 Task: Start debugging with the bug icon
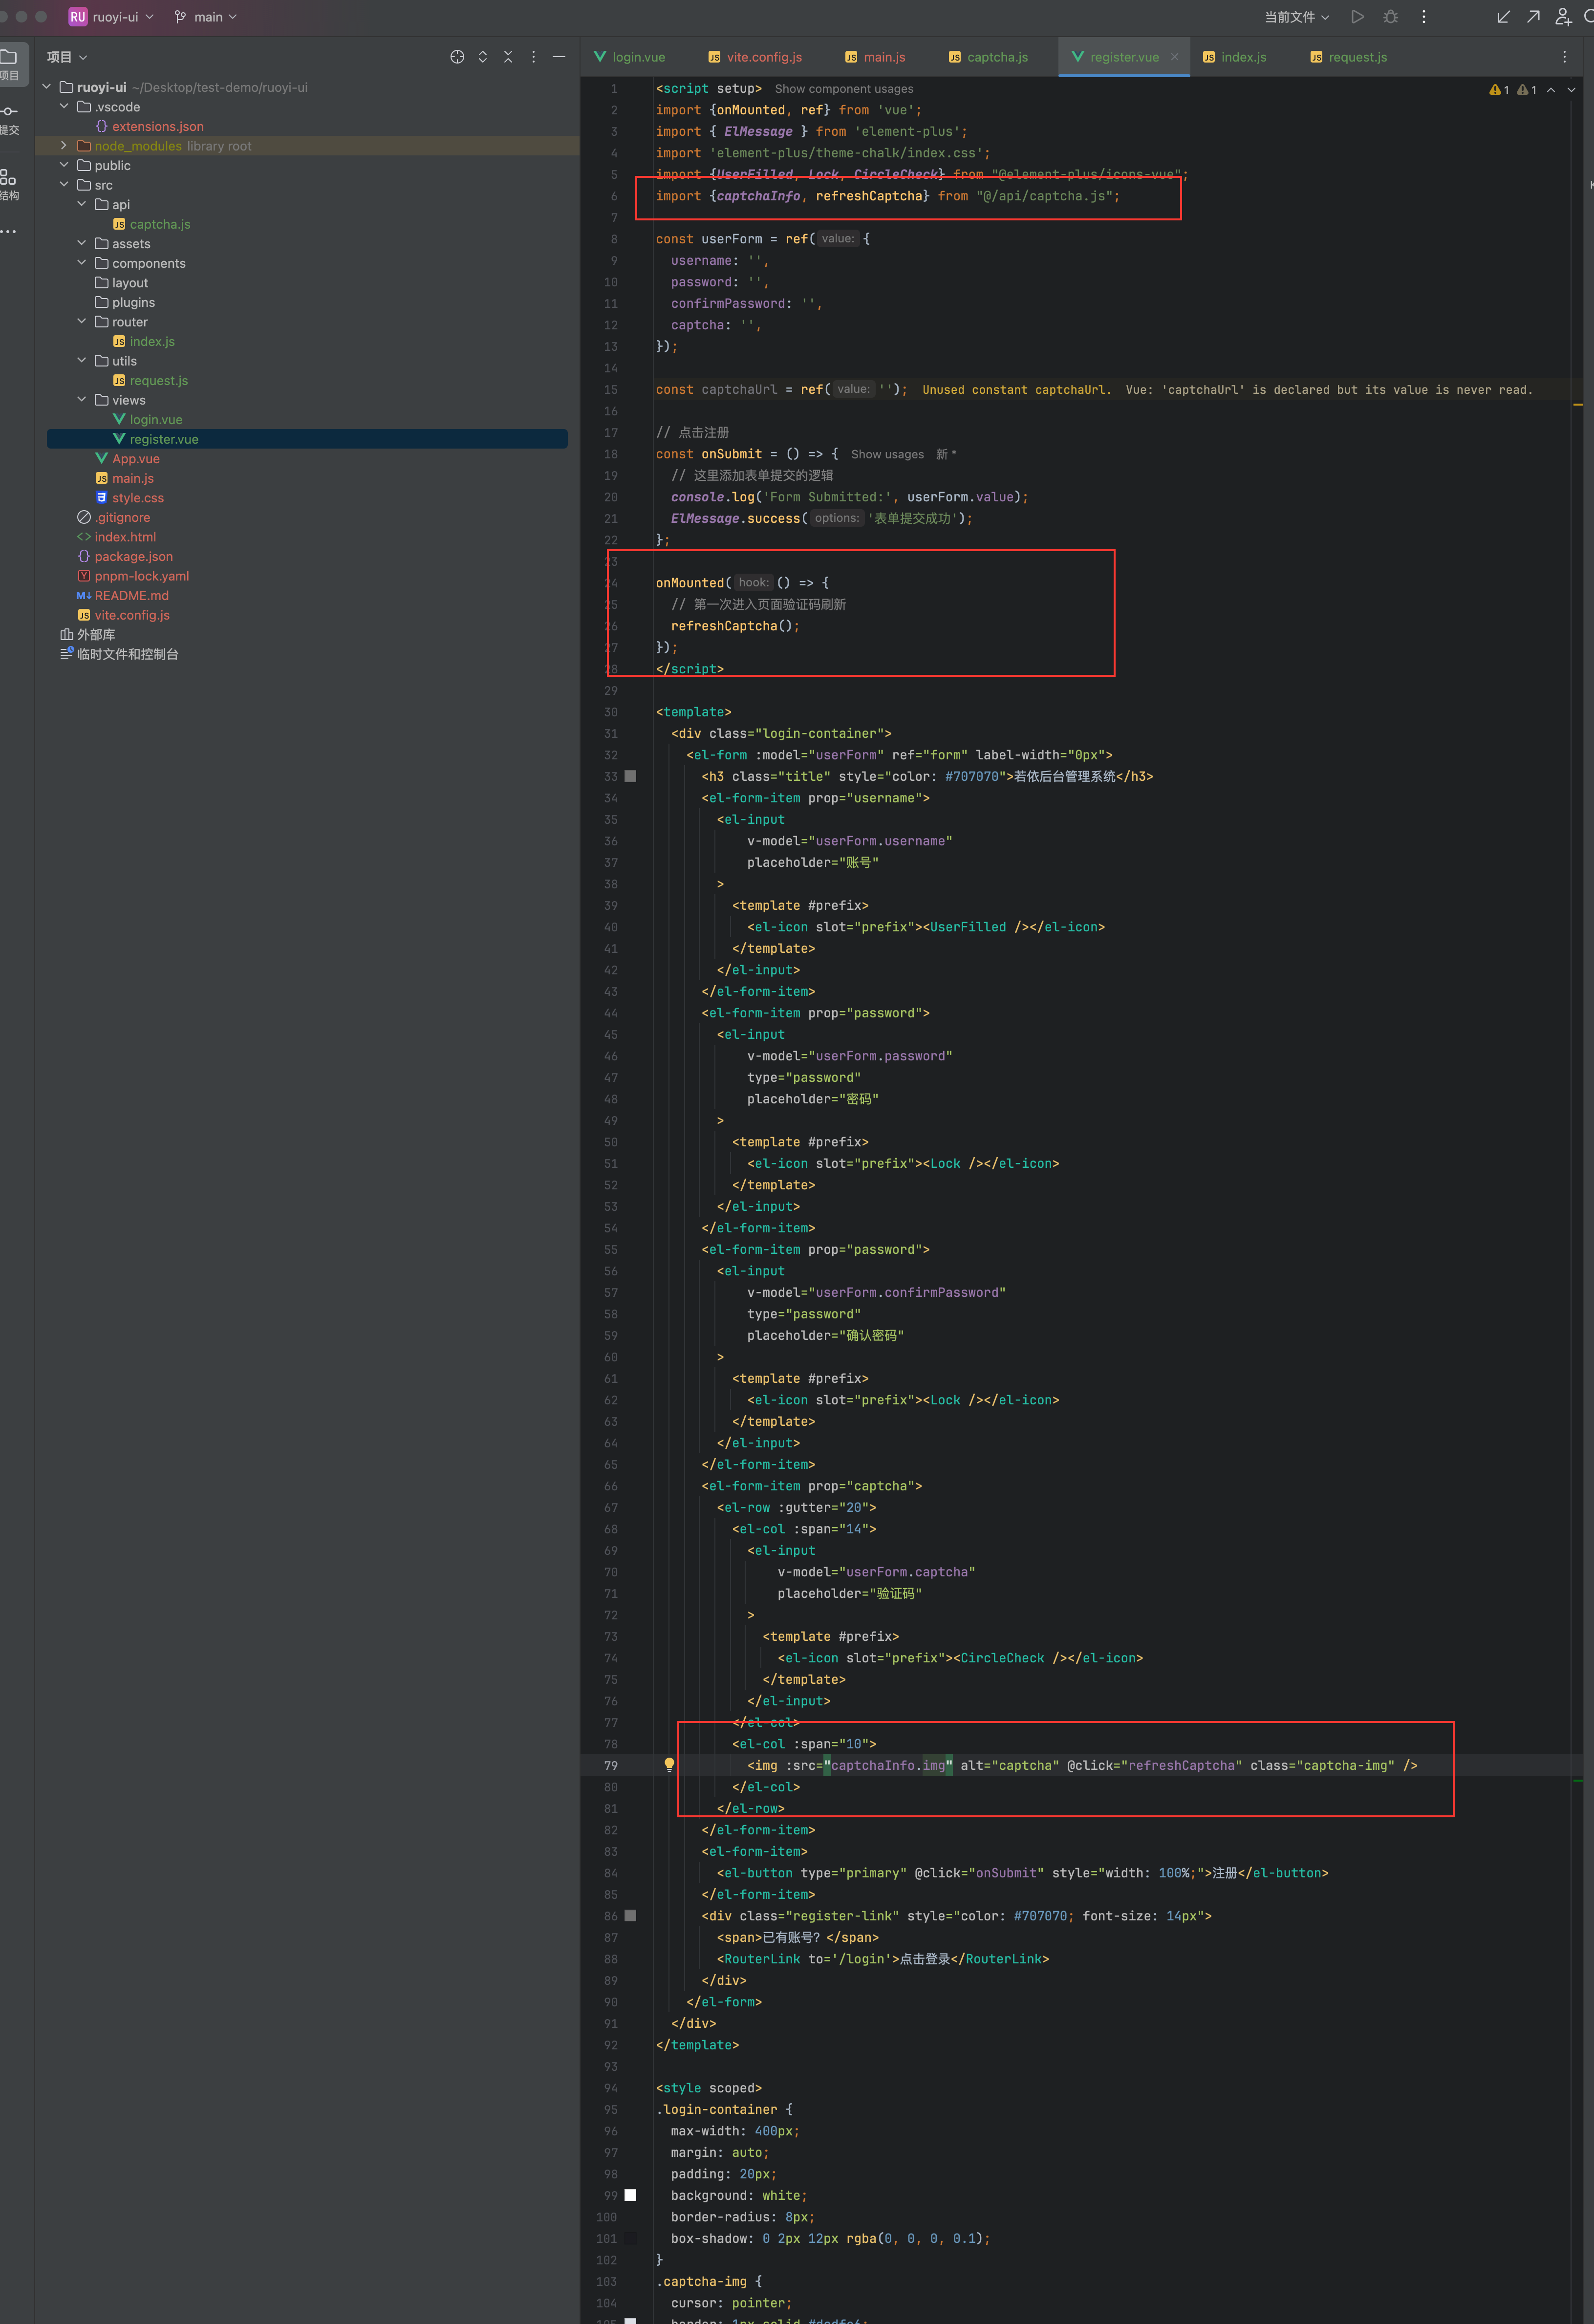click(x=1391, y=17)
